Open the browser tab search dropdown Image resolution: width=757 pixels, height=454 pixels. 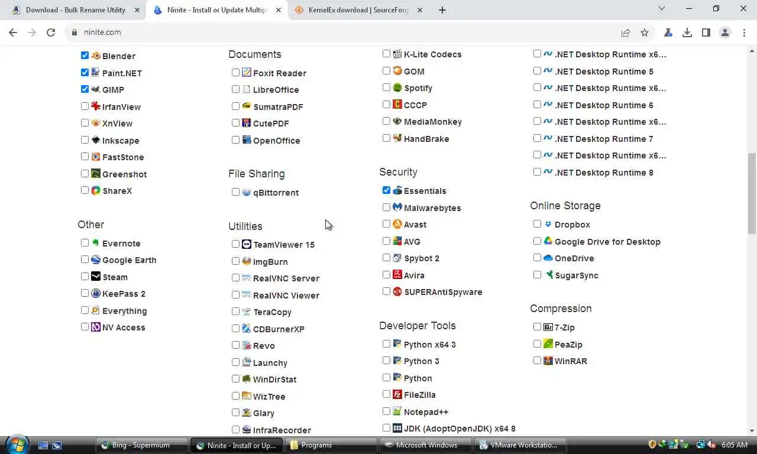(662, 9)
